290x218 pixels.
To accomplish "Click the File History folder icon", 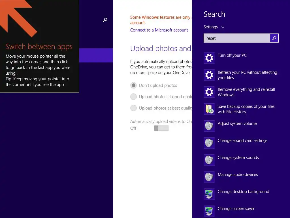I will (x=209, y=109).
